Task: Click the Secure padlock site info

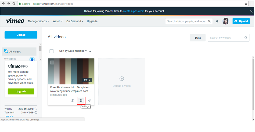Action: (x=20, y=4)
